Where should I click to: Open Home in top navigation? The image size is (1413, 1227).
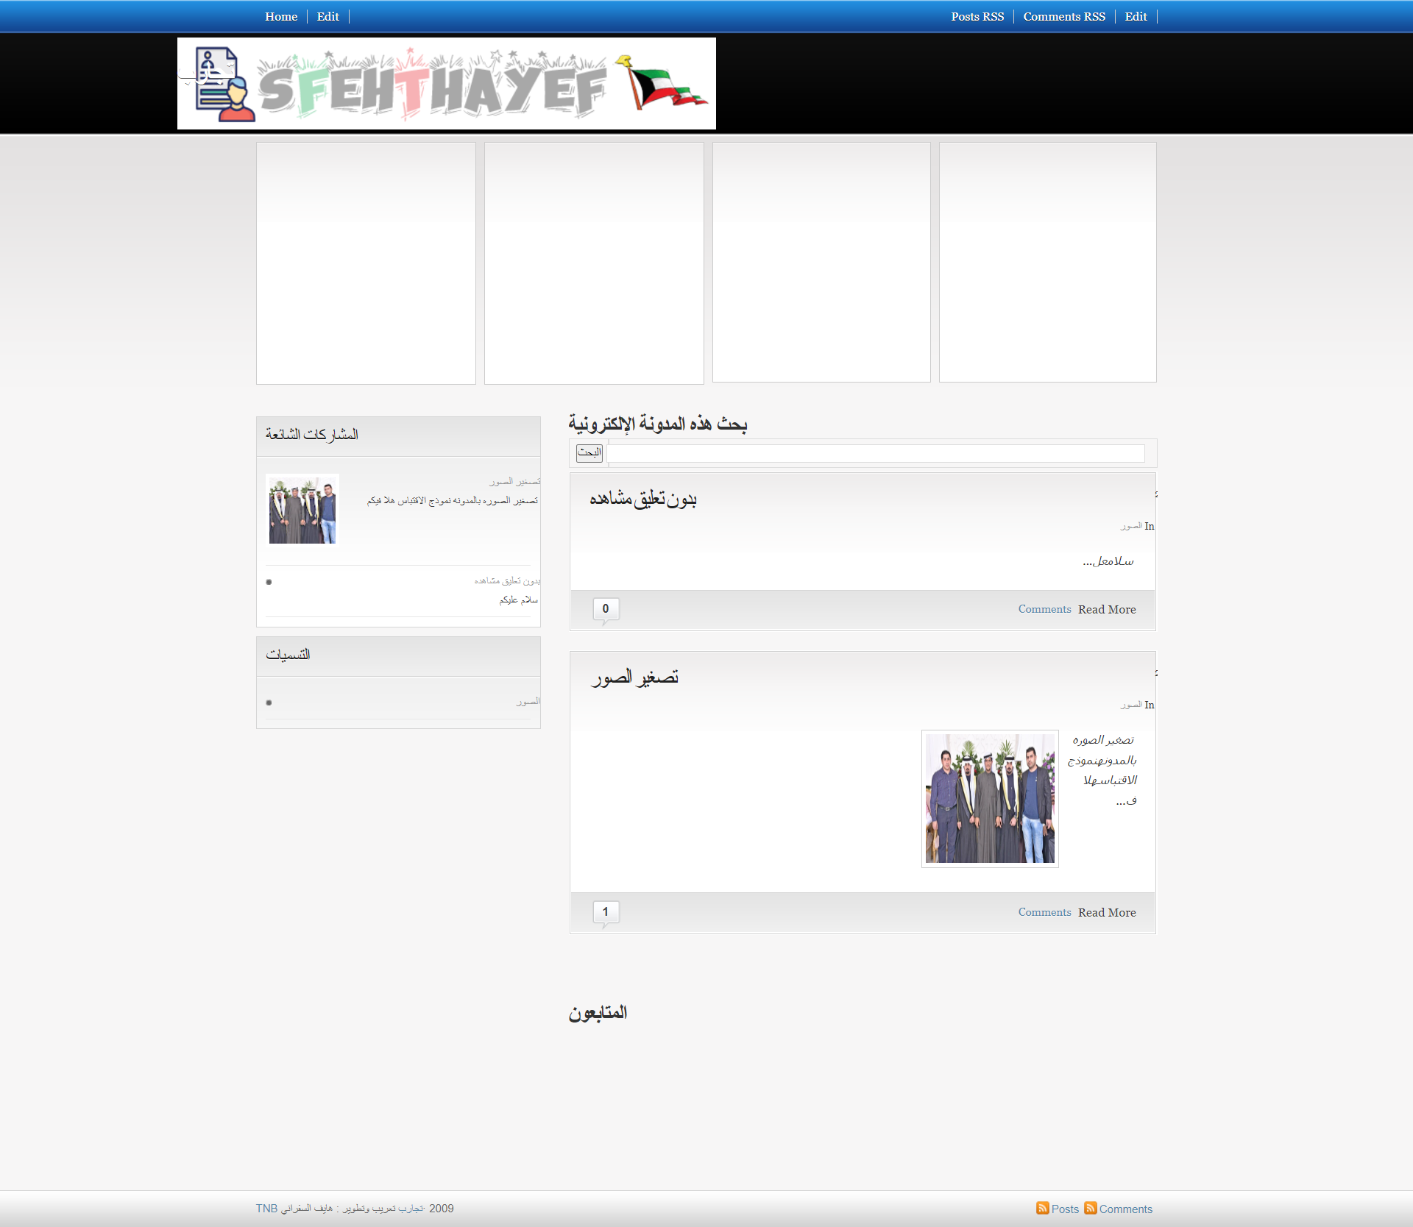281,16
